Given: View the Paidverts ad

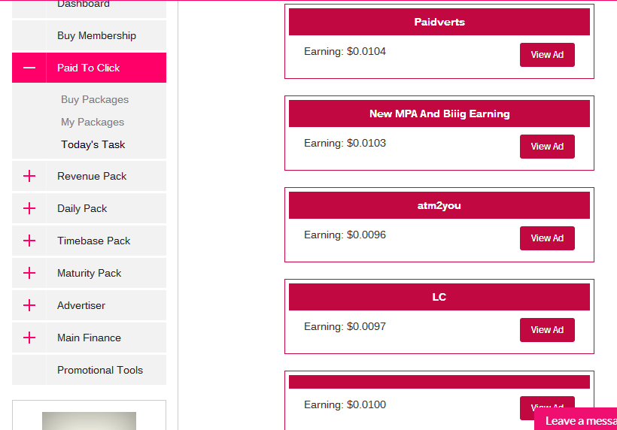Looking at the screenshot, I should pyautogui.click(x=547, y=55).
